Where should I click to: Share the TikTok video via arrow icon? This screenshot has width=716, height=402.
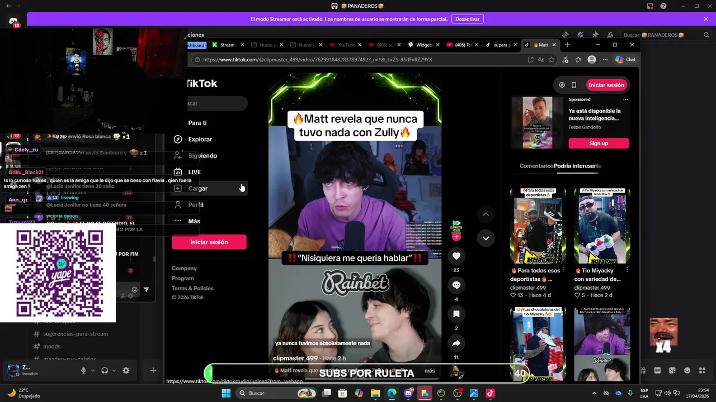[456, 343]
